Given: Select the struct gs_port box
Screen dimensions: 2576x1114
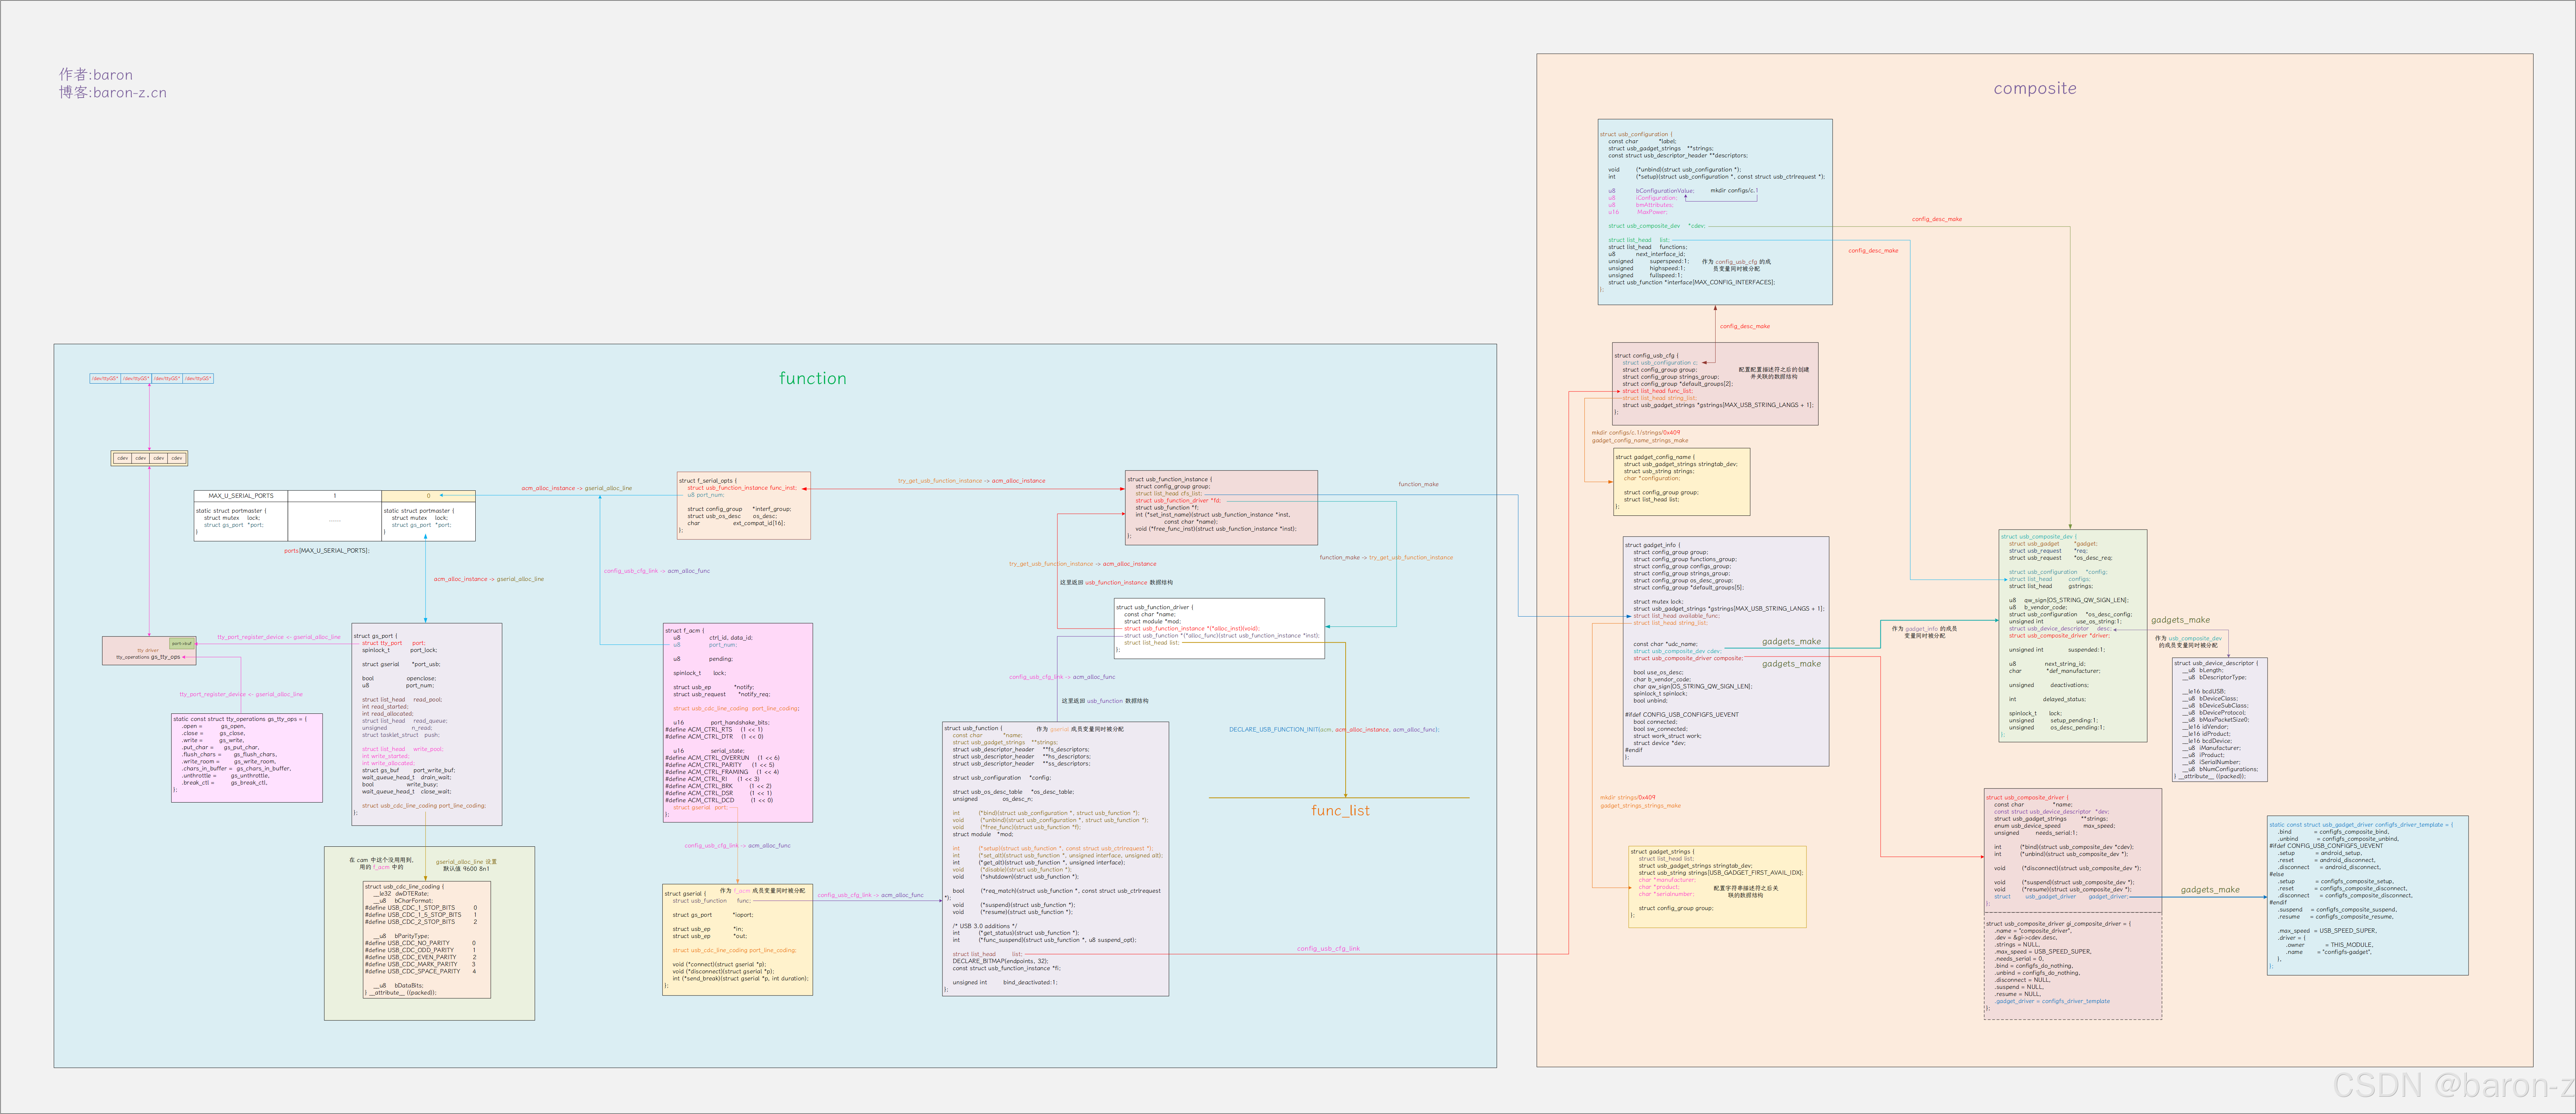Looking at the screenshot, I should coord(426,724).
